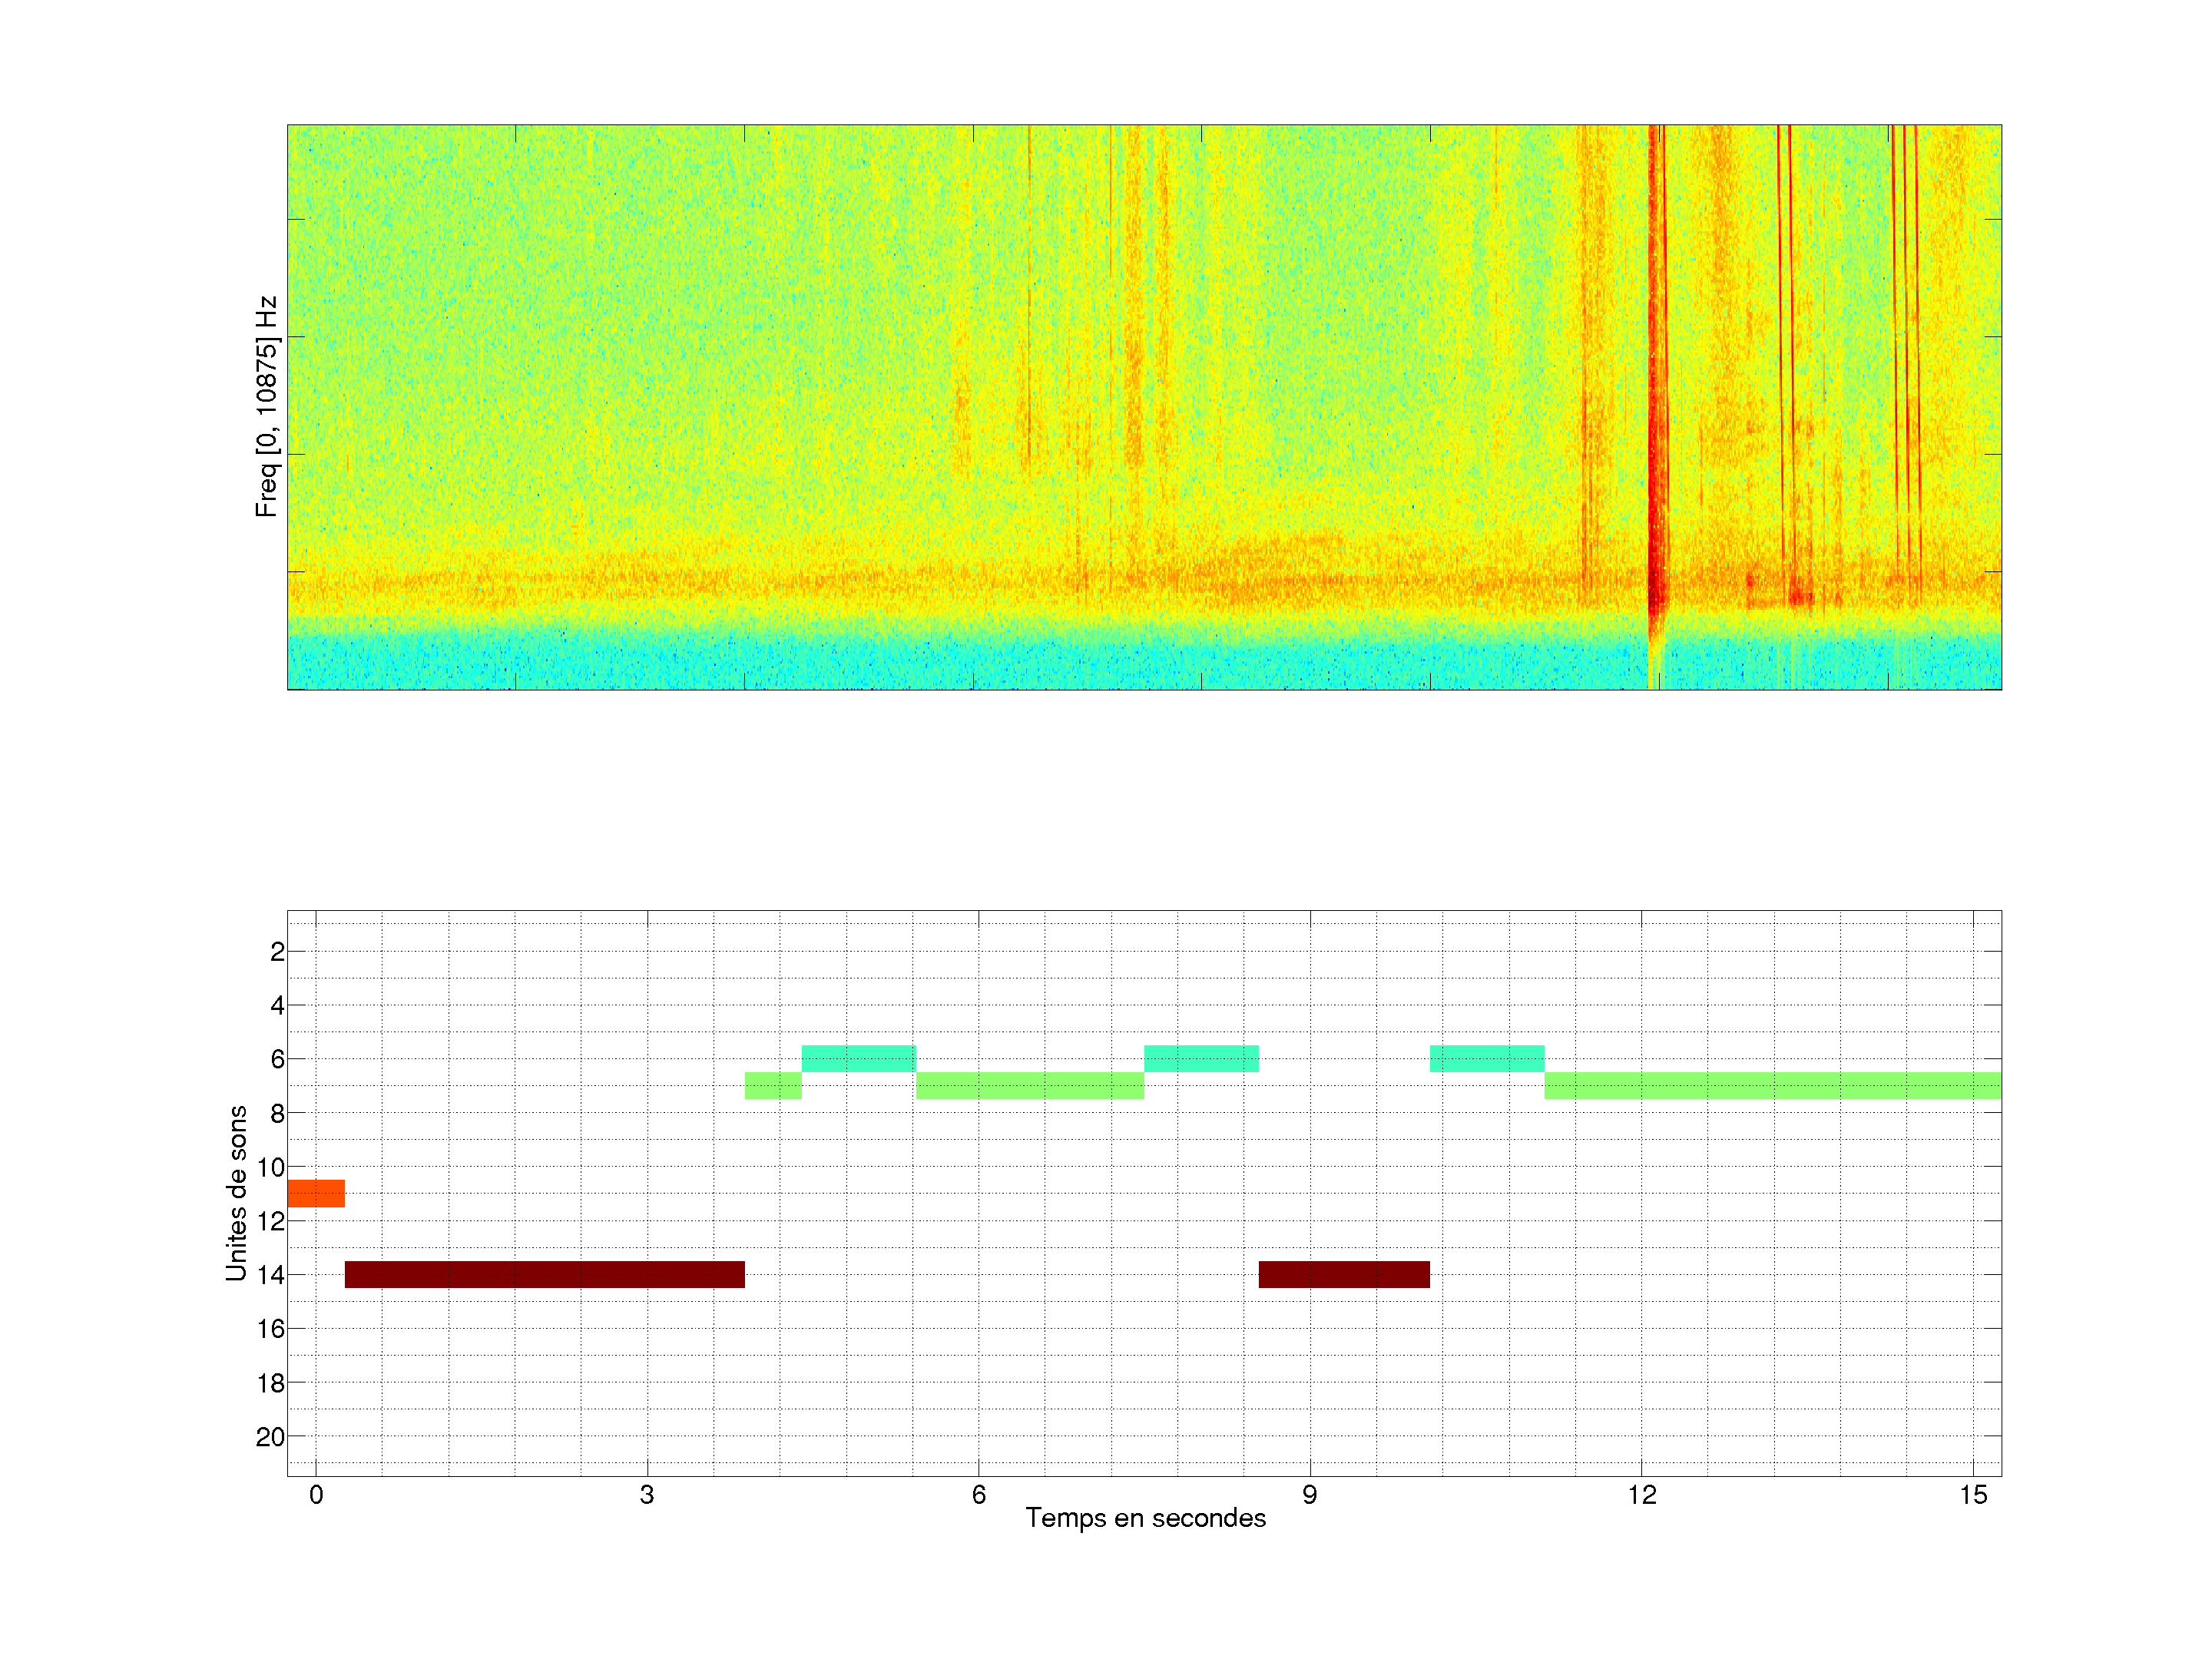Click the green bar spanning 6 to 7 seconds

(x=1029, y=1085)
